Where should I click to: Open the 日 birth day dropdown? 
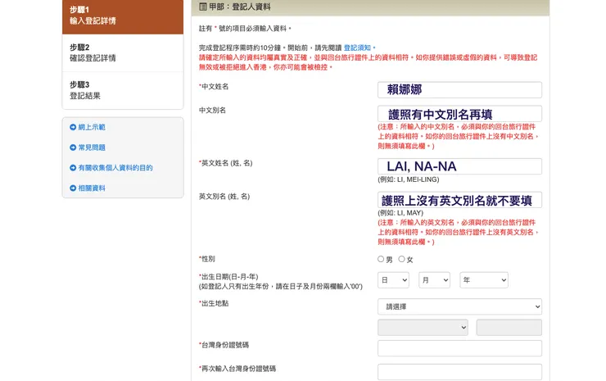point(393,280)
